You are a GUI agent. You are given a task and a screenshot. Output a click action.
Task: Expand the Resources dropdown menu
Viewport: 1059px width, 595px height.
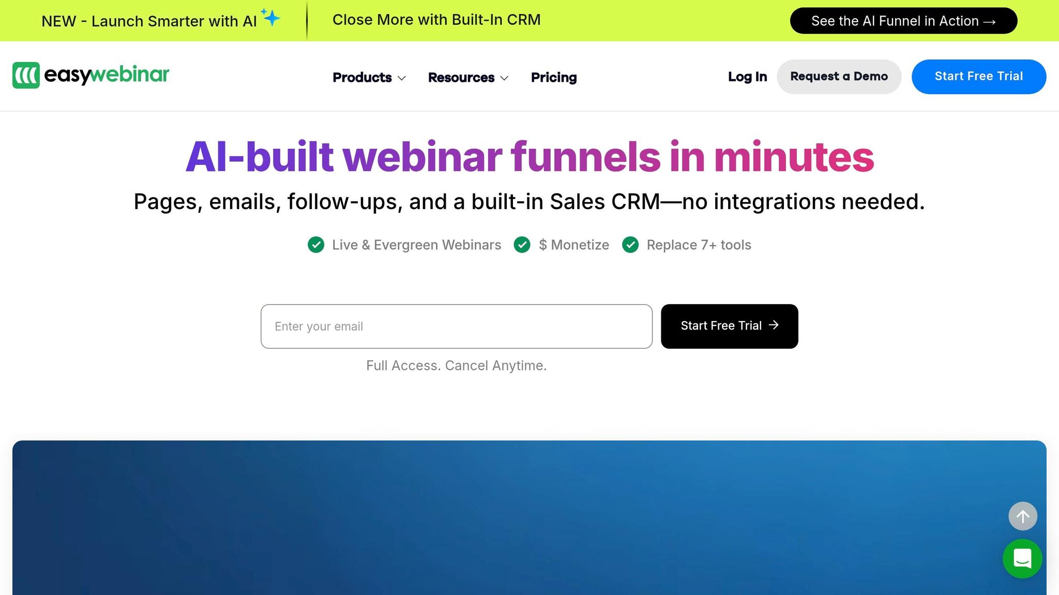(468, 77)
